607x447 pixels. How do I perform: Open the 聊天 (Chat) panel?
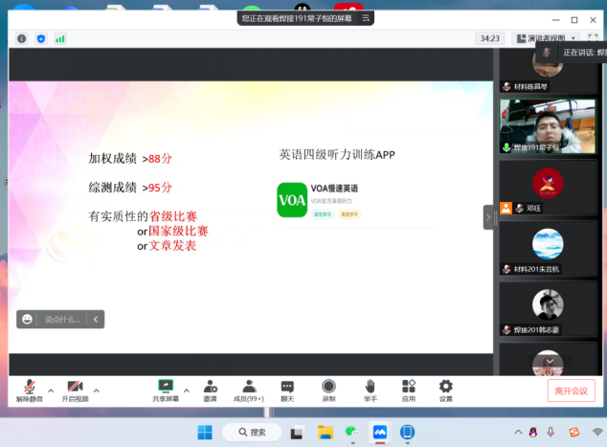287,389
